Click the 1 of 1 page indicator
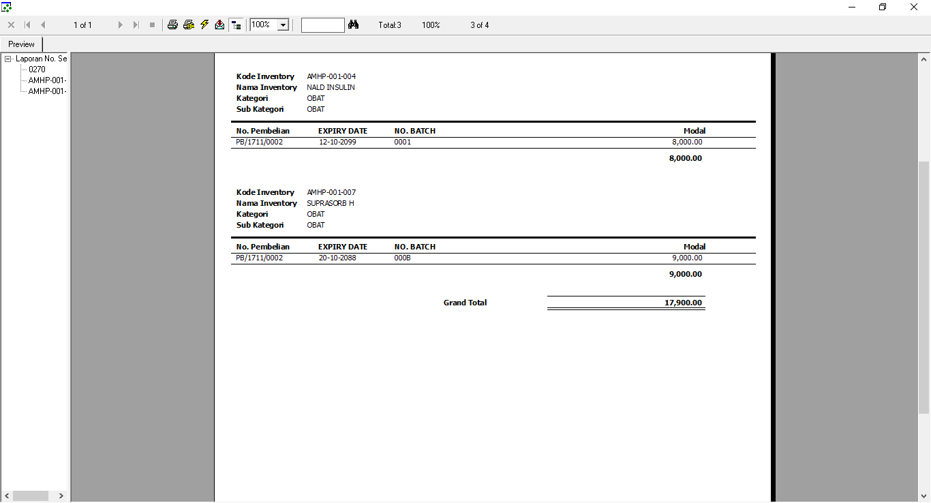Screen dimensions: 931x503 pos(82,25)
